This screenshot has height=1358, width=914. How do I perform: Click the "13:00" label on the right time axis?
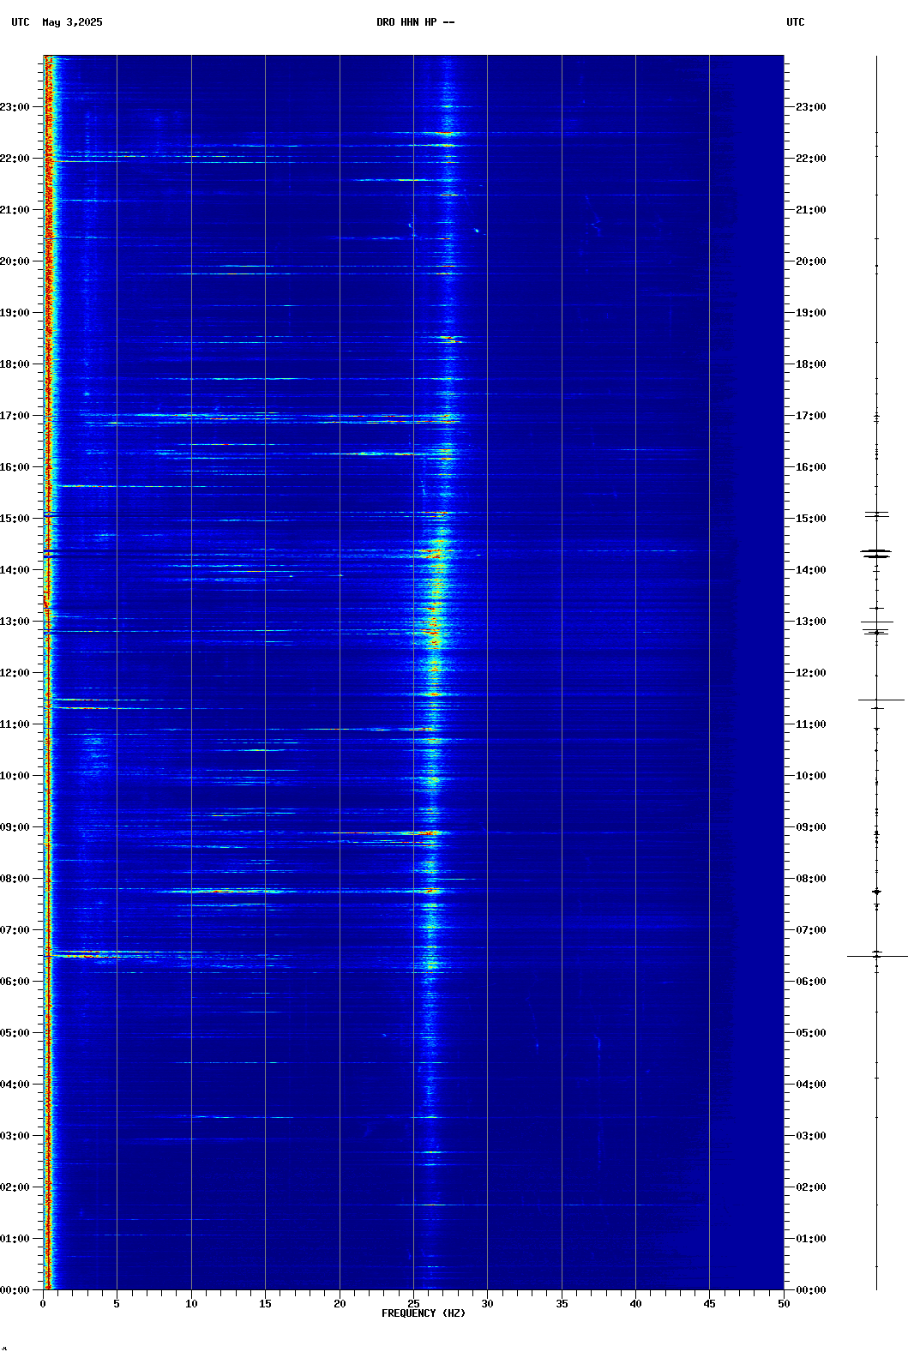click(x=811, y=622)
